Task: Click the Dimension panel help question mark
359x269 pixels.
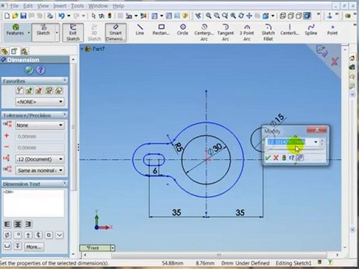Action: tap(40, 70)
